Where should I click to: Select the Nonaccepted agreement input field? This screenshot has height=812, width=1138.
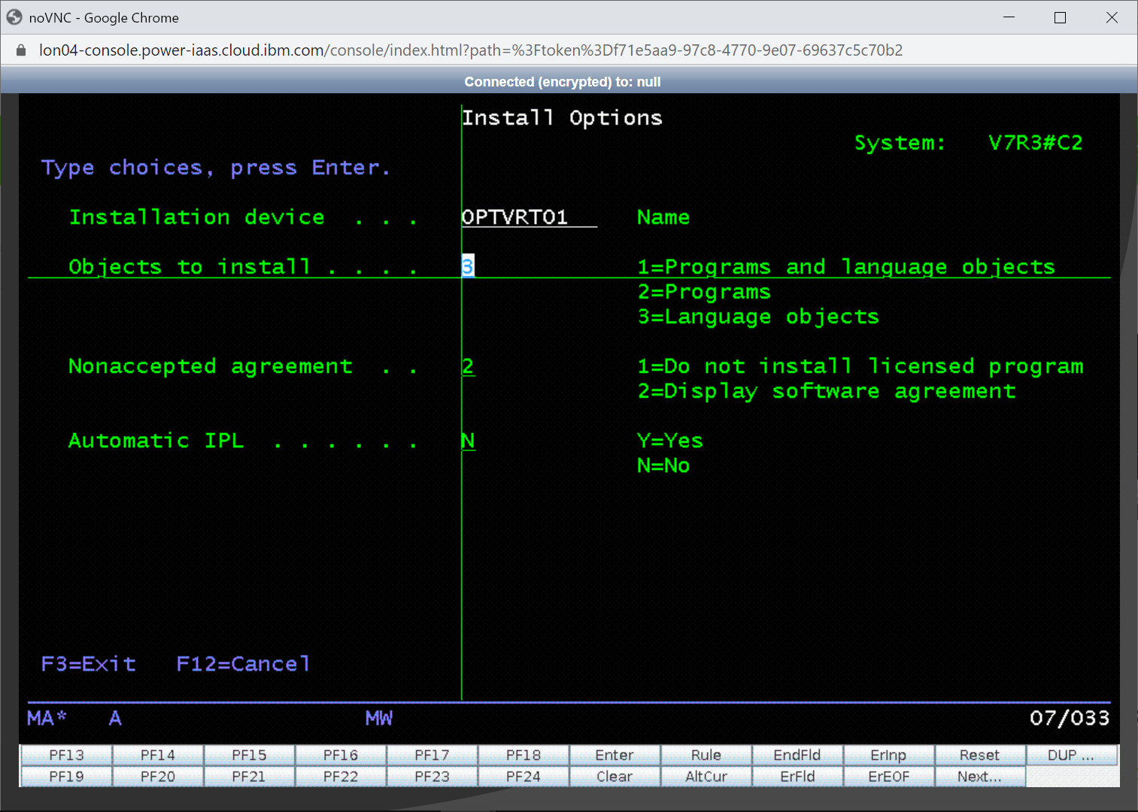[468, 366]
